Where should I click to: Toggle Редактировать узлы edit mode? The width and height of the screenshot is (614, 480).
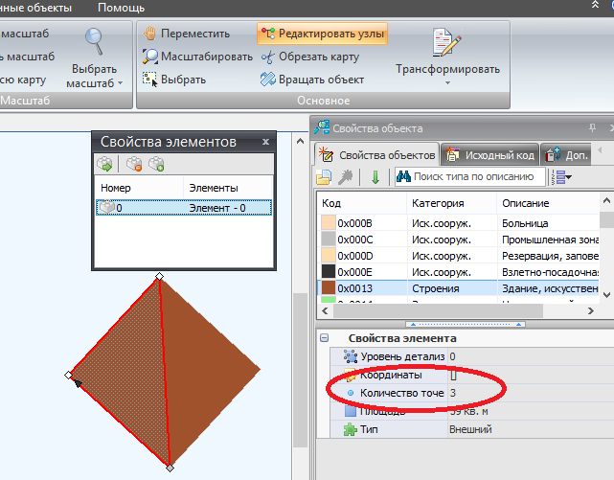[322, 34]
